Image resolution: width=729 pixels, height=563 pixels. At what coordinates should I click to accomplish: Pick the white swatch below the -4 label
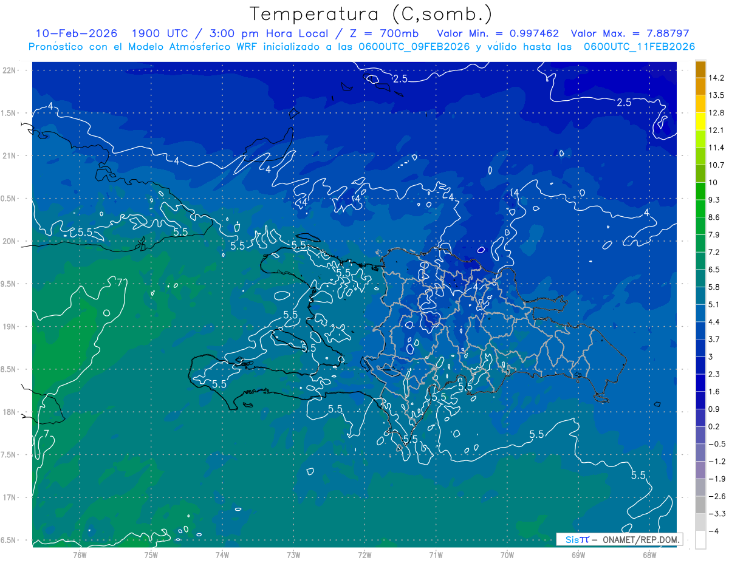(x=700, y=540)
